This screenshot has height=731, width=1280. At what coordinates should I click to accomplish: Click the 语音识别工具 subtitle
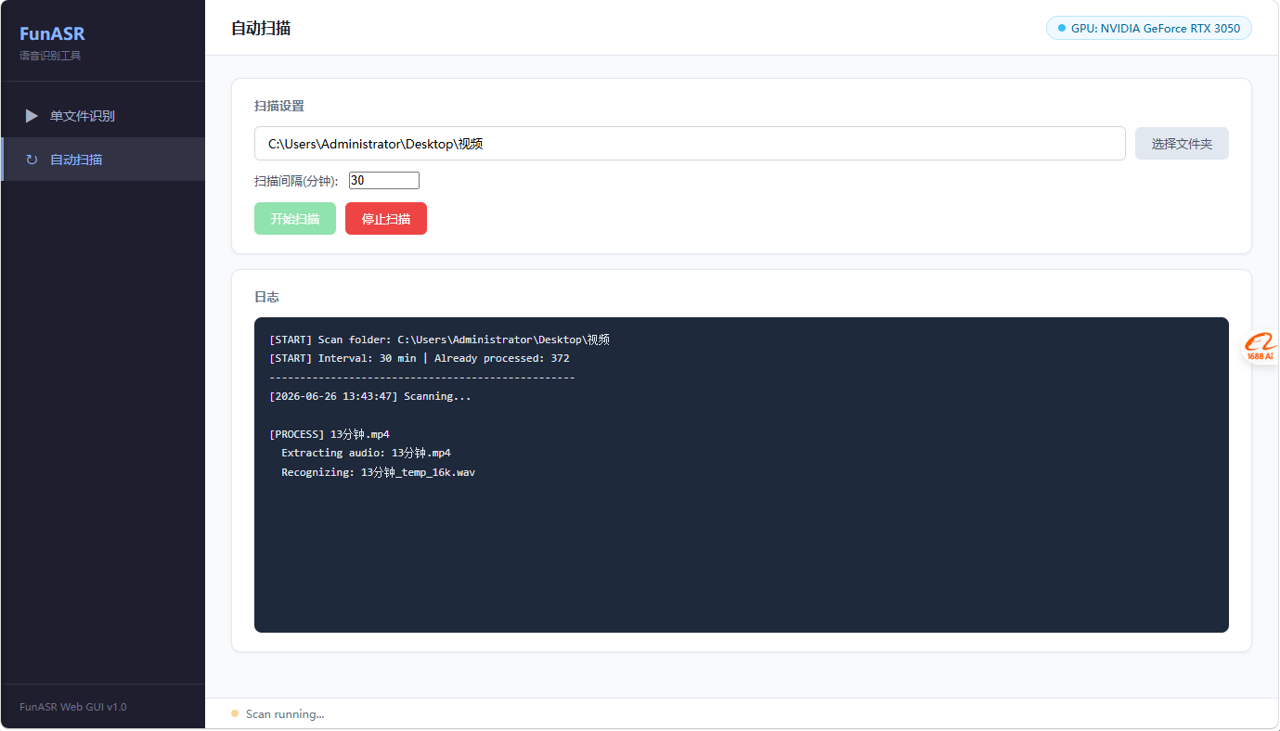[x=50, y=56]
